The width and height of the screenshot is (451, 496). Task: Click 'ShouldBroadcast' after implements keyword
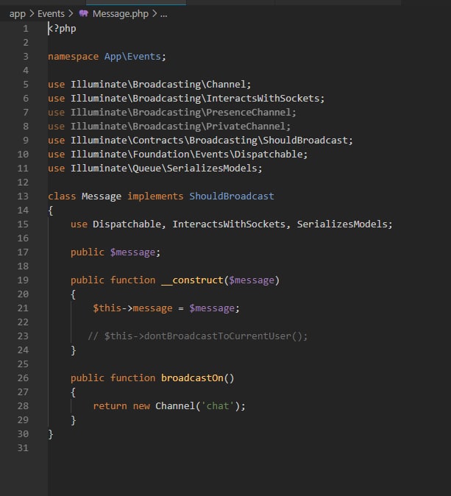232,196
